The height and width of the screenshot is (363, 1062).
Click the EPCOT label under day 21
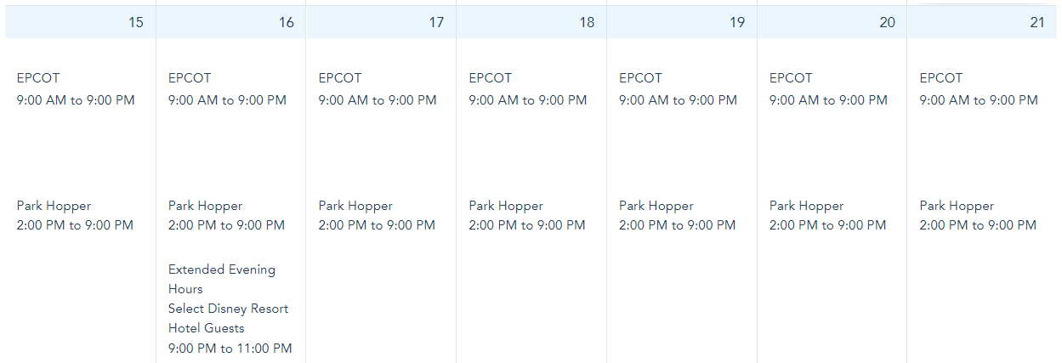tap(941, 78)
